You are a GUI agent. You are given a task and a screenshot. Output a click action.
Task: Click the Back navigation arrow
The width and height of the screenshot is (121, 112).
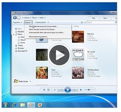(15, 18)
